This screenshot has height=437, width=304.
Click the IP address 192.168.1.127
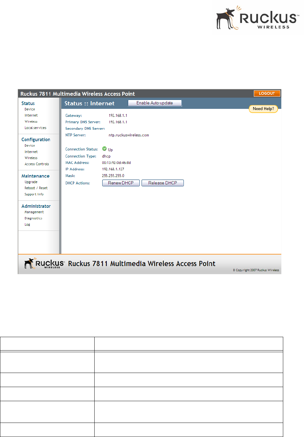113,169
